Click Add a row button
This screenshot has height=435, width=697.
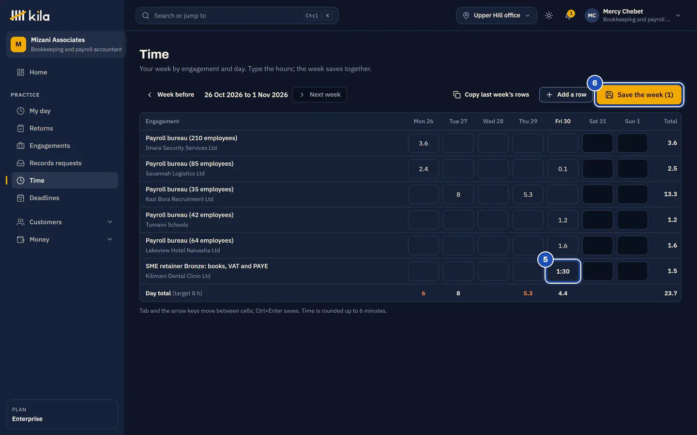coord(566,95)
